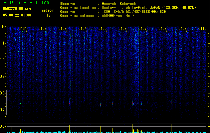The width and height of the screenshot is (210, 133).
Task: Click the Receiving antenna label
Action: (x=77, y=16)
